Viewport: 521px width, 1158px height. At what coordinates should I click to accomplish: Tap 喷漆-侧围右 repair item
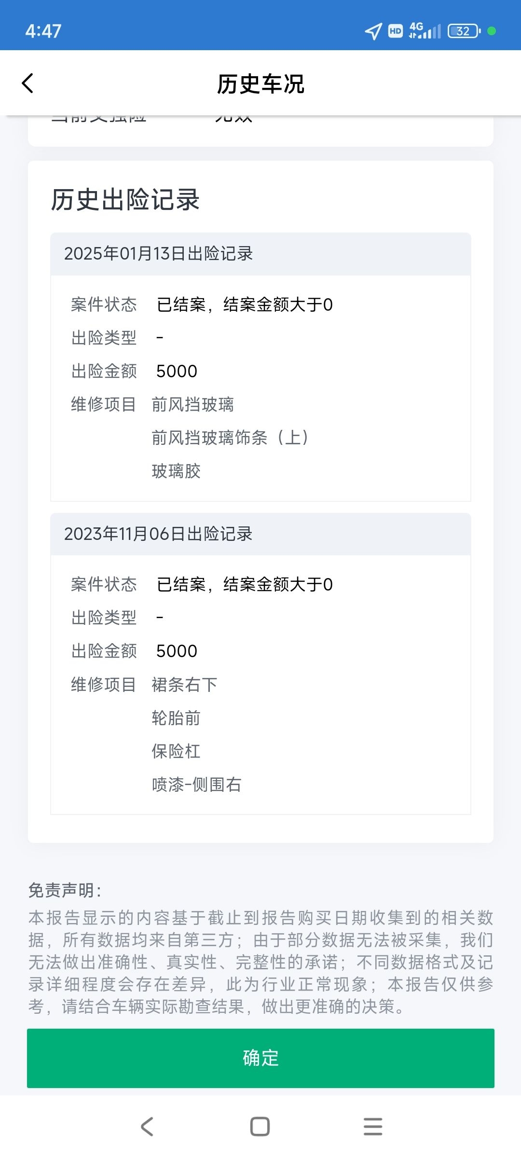(196, 785)
